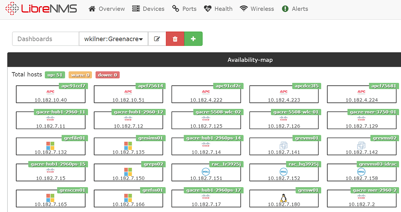Open the Ports menu
Screen dimensions: 401x212
[x=184, y=9]
